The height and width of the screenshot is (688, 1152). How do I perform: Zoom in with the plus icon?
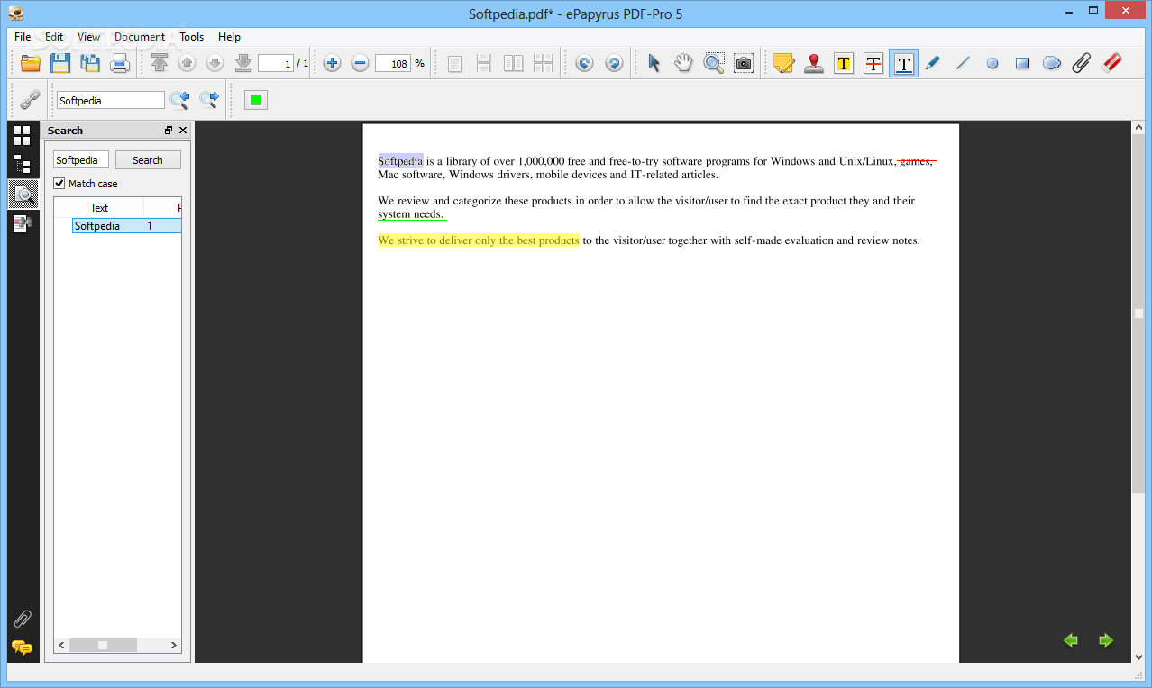pyautogui.click(x=332, y=63)
